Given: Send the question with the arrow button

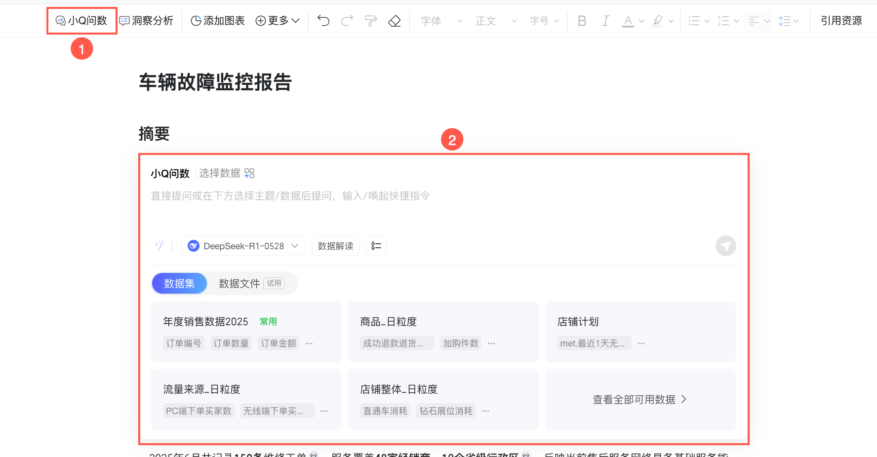Looking at the screenshot, I should pos(726,246).
